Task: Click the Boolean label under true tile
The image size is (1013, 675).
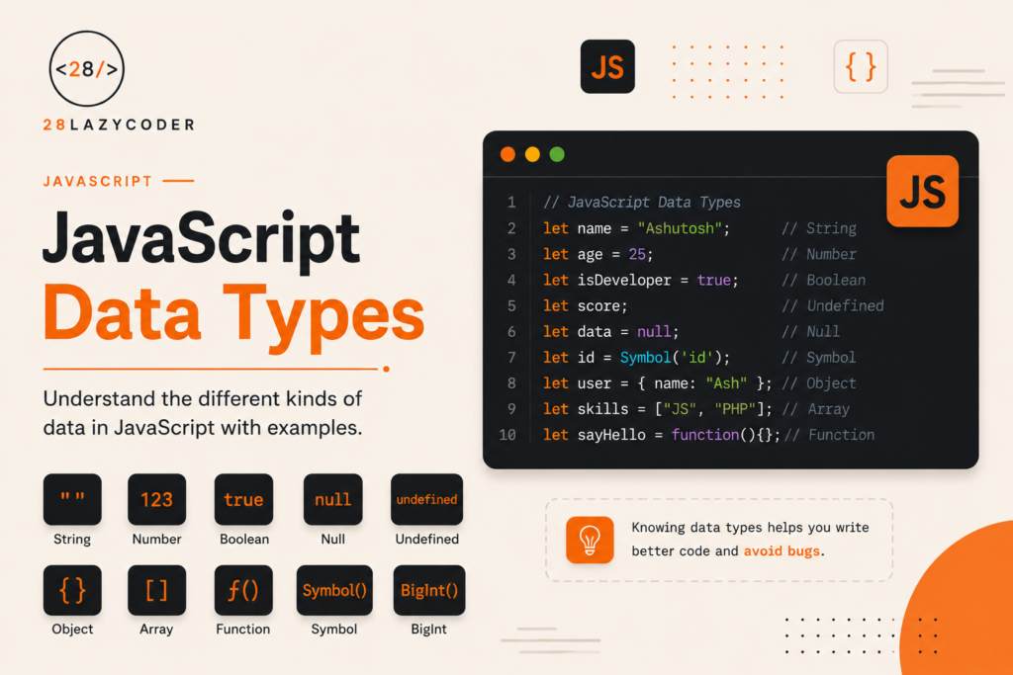Action: pyautogui.click(x=244, y=539)
